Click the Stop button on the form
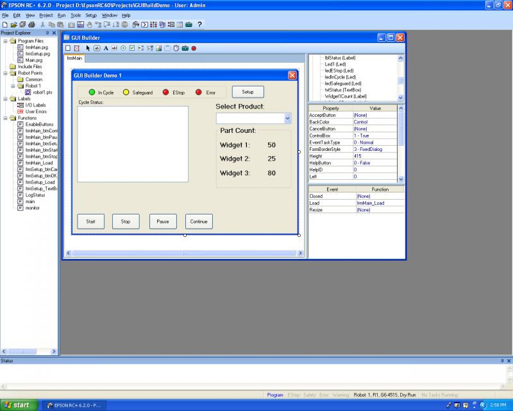Viewport: 513px width, 411px height. coord(126,222)
